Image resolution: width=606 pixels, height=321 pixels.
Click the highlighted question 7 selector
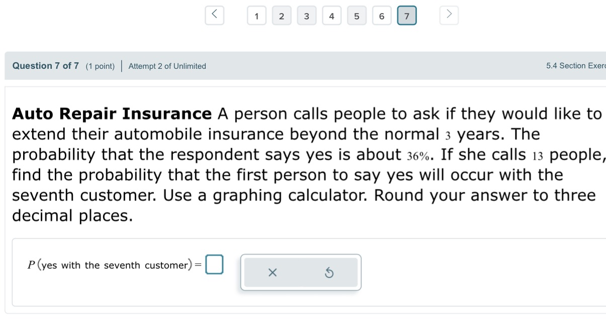(x=406, y=16)
